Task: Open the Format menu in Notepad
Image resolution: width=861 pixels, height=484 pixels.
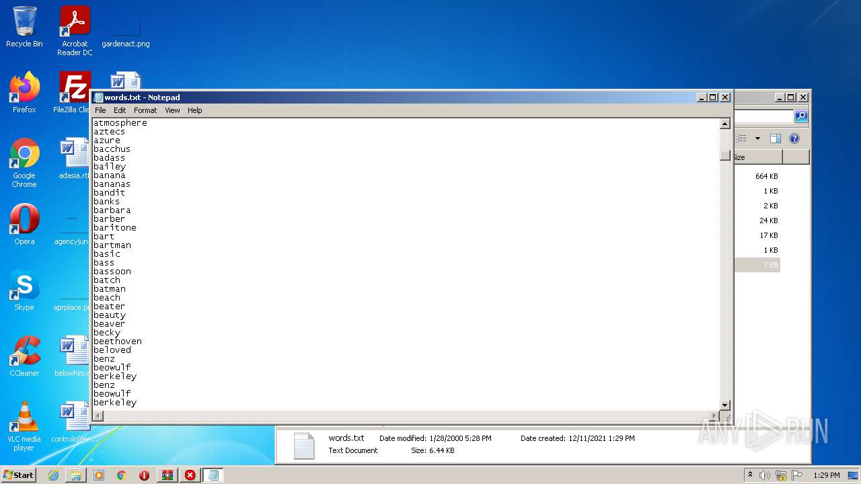Action: click(x=145, y=110)
